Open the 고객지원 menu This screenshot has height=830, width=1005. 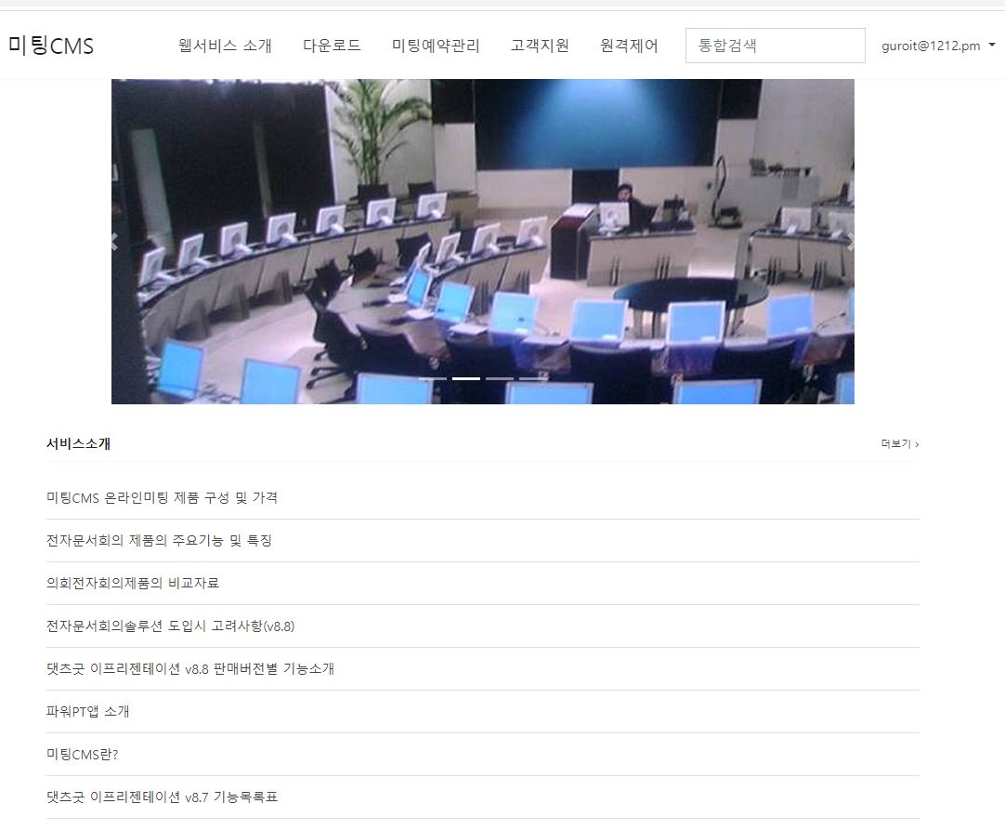[540, 46]
